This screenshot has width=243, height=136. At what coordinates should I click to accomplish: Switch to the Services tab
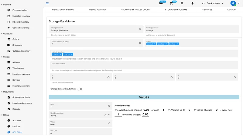(x=207, y=10)
